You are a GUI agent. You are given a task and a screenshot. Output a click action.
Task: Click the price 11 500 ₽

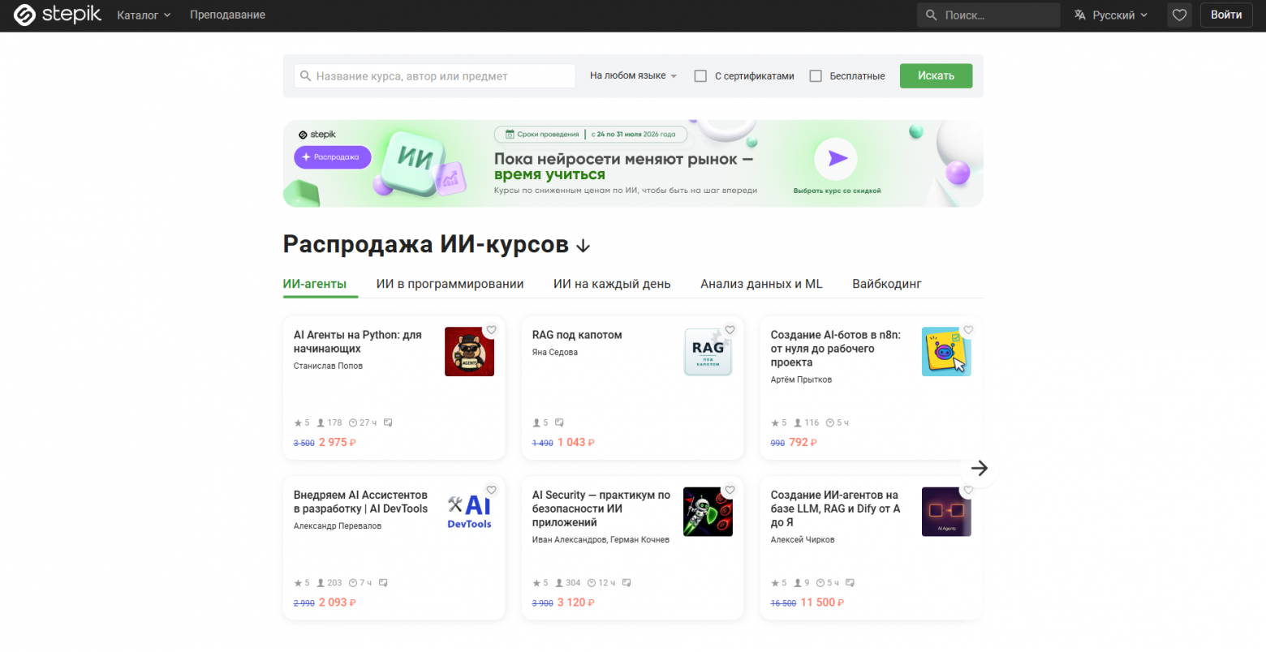[x=822, y=603]
